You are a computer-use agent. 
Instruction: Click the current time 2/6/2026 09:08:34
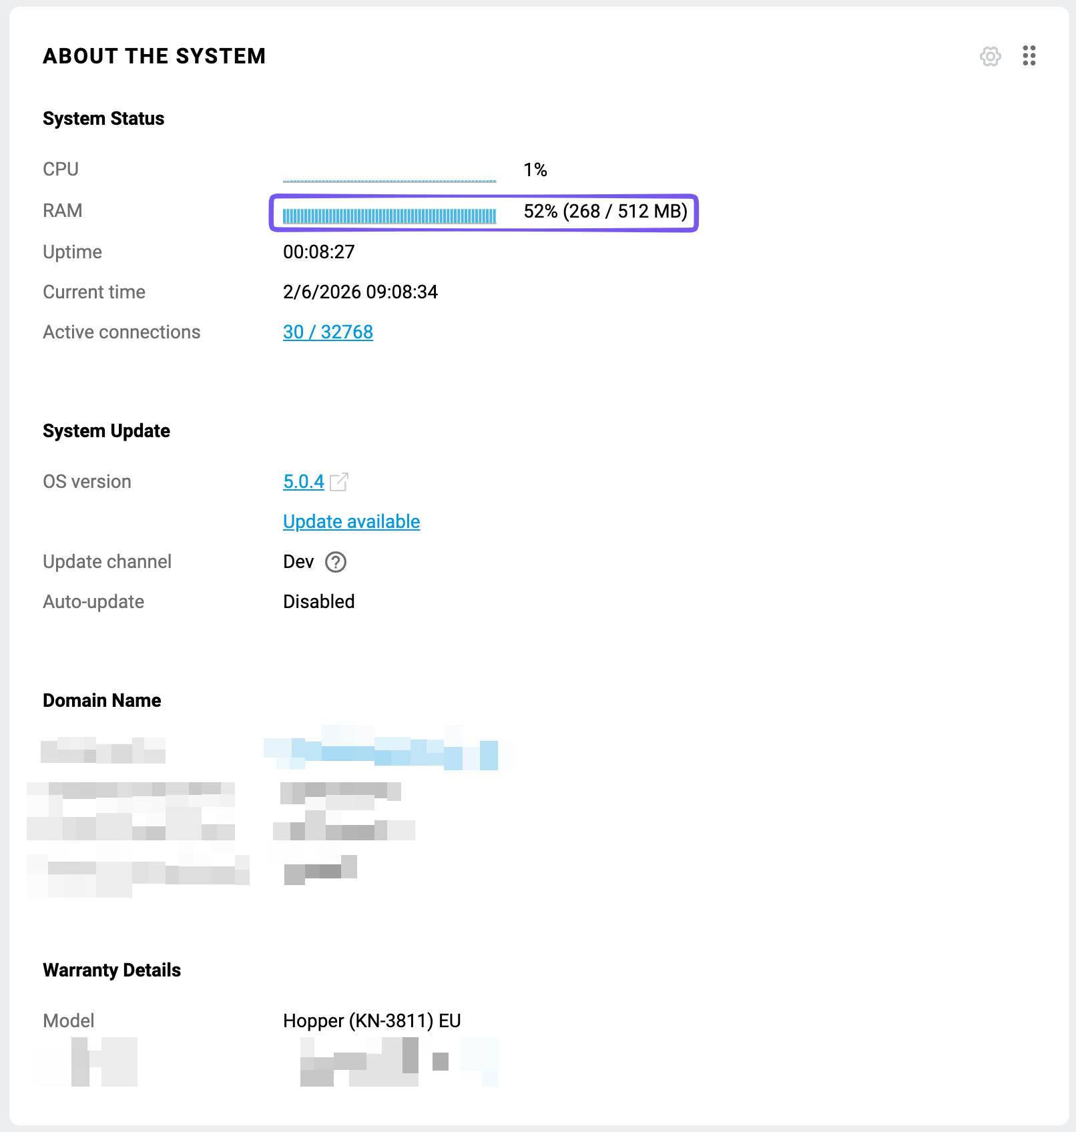pyautogui.click(x=360, y=292)
